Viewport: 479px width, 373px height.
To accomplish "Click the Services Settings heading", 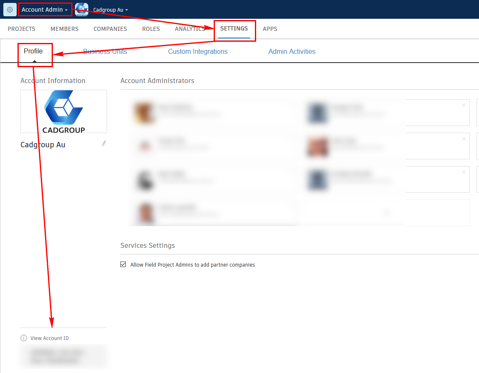I will tap(147, 245).
